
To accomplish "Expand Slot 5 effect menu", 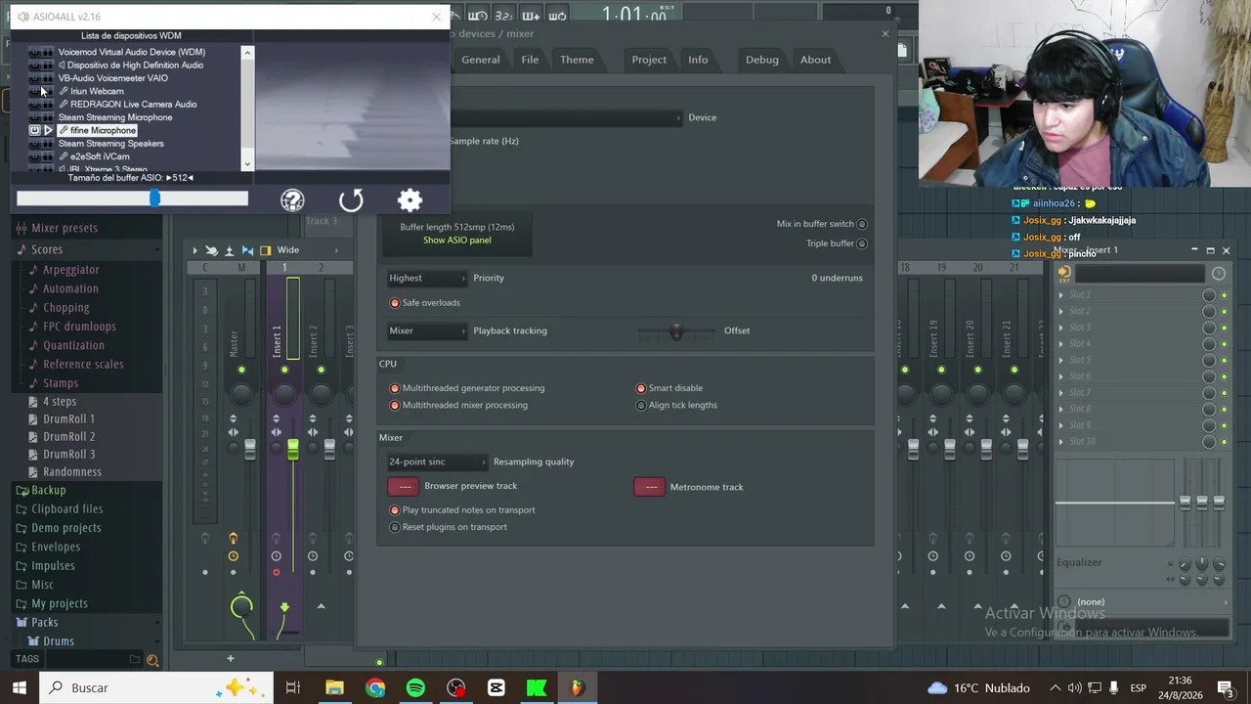I will [1061, 360].
